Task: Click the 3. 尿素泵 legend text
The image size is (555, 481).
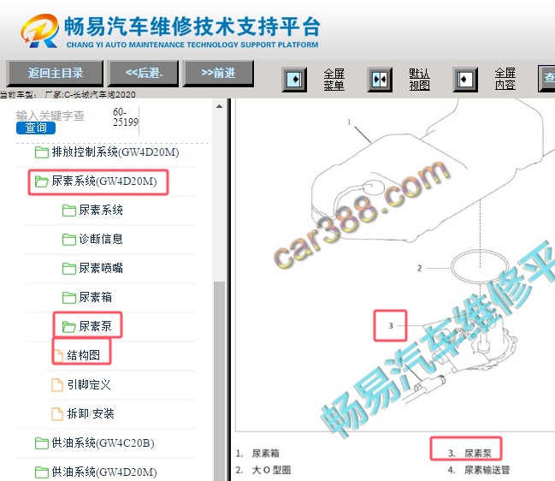Action: click(x=469, y=454)
